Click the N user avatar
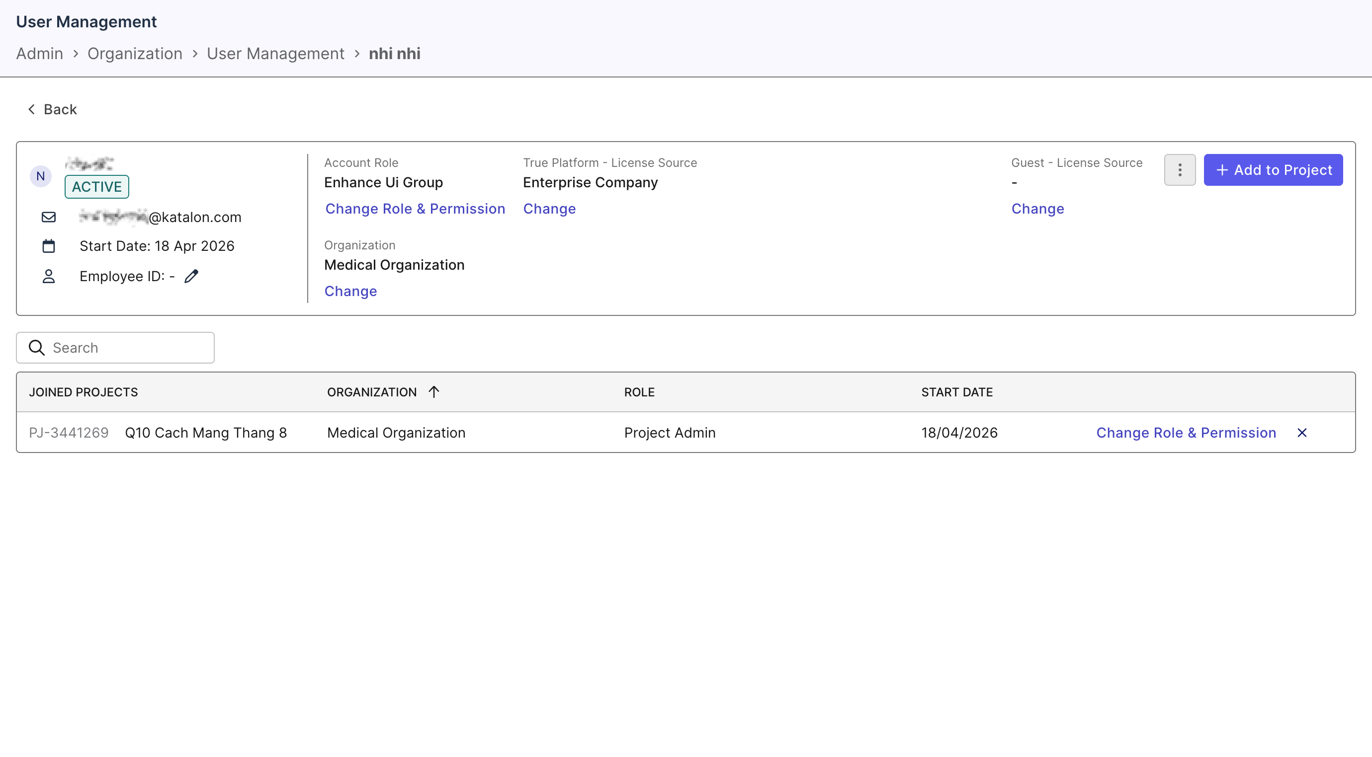The image size is (1372, 757). pyautogui.click(x=40, y=176)
